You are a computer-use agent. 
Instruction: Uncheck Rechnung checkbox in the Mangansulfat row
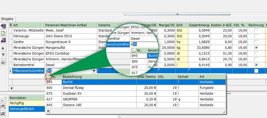pyautogui.click(x=256, y=48)
